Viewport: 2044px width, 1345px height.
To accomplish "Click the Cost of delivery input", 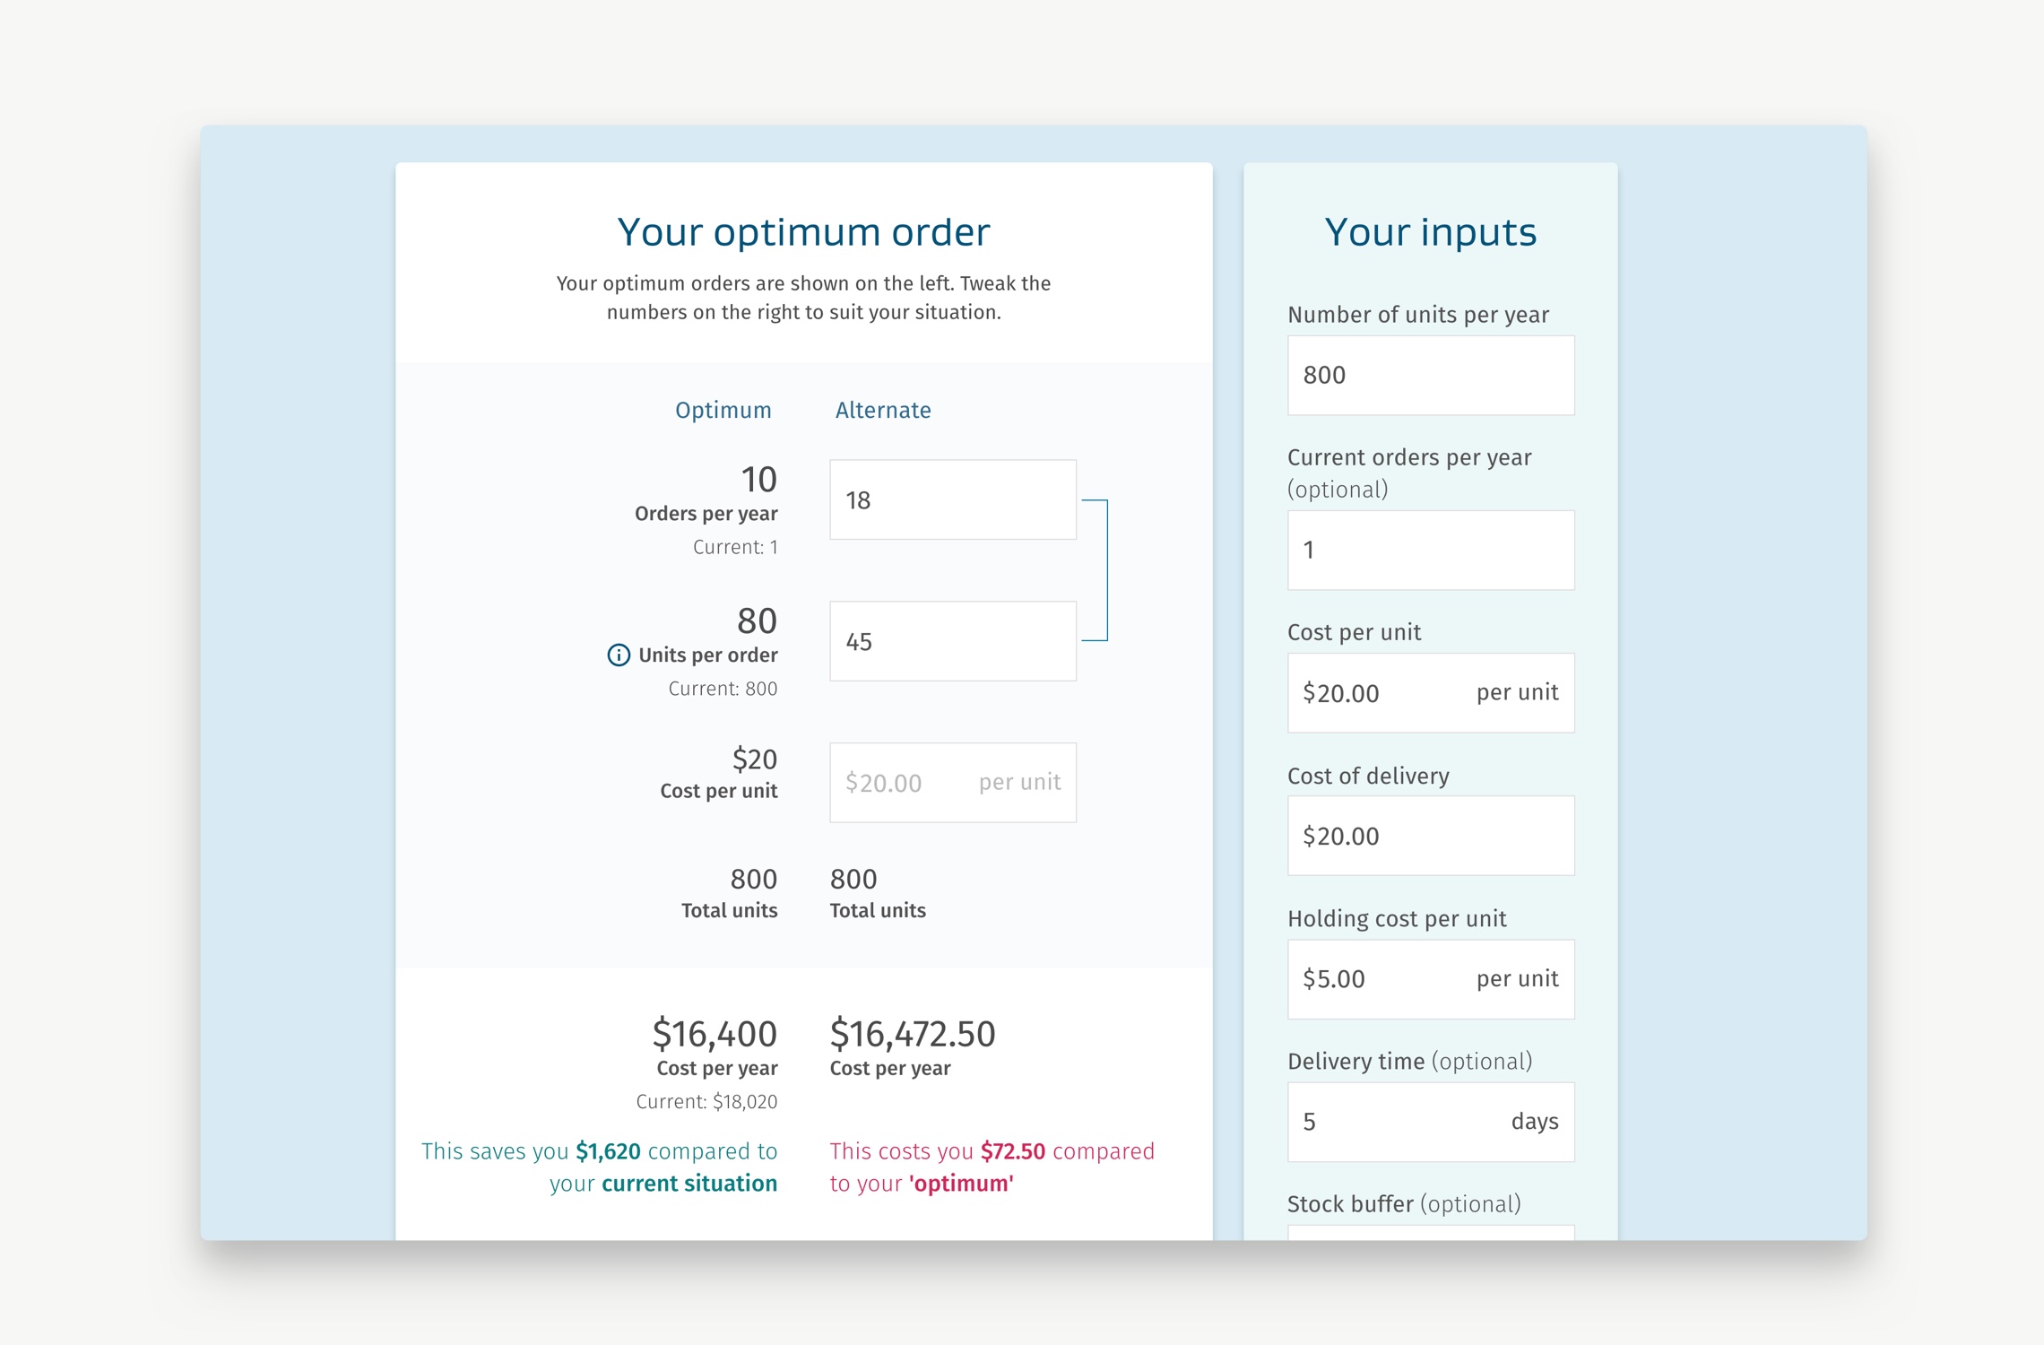I will click(1431, 836).
